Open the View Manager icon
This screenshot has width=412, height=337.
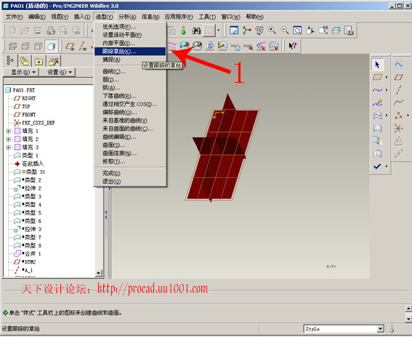pos(349,31)
